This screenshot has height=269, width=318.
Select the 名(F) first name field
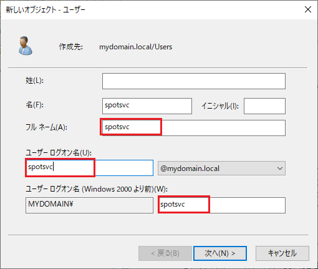pyautogui.click(x=147, y=106)
